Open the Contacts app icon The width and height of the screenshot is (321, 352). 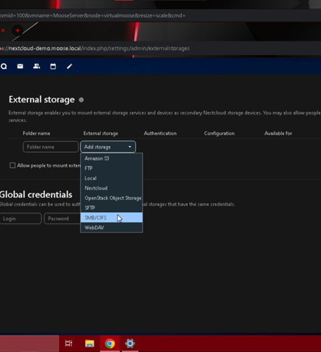pyautogui.click(x=37, y=66)
